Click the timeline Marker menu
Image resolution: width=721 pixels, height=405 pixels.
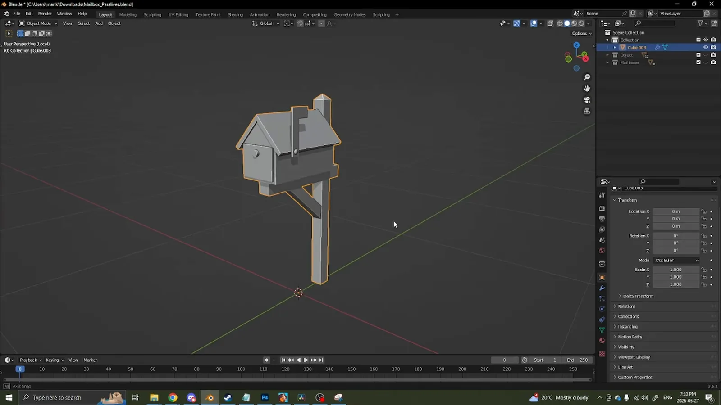(90, 360)
